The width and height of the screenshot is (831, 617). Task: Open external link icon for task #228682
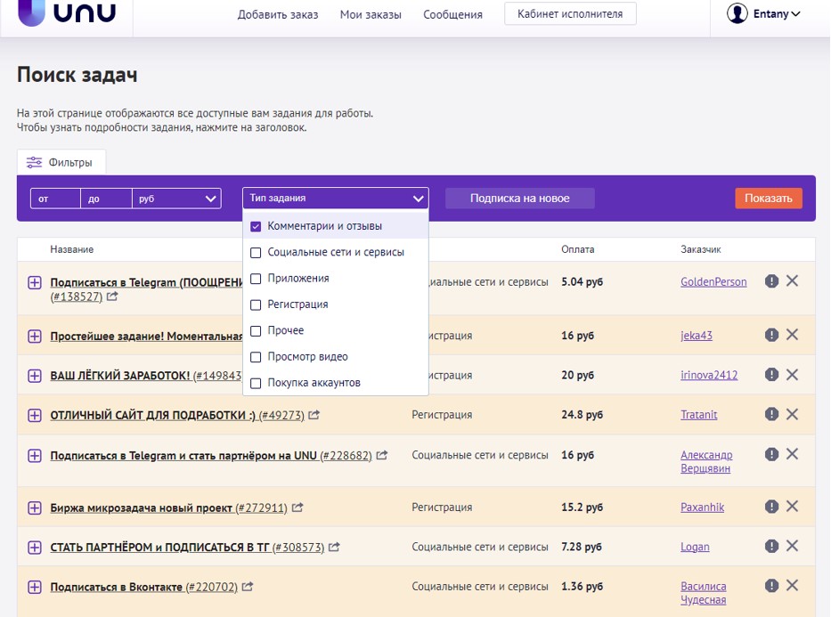pyautogui.click(x=381, y=455)
